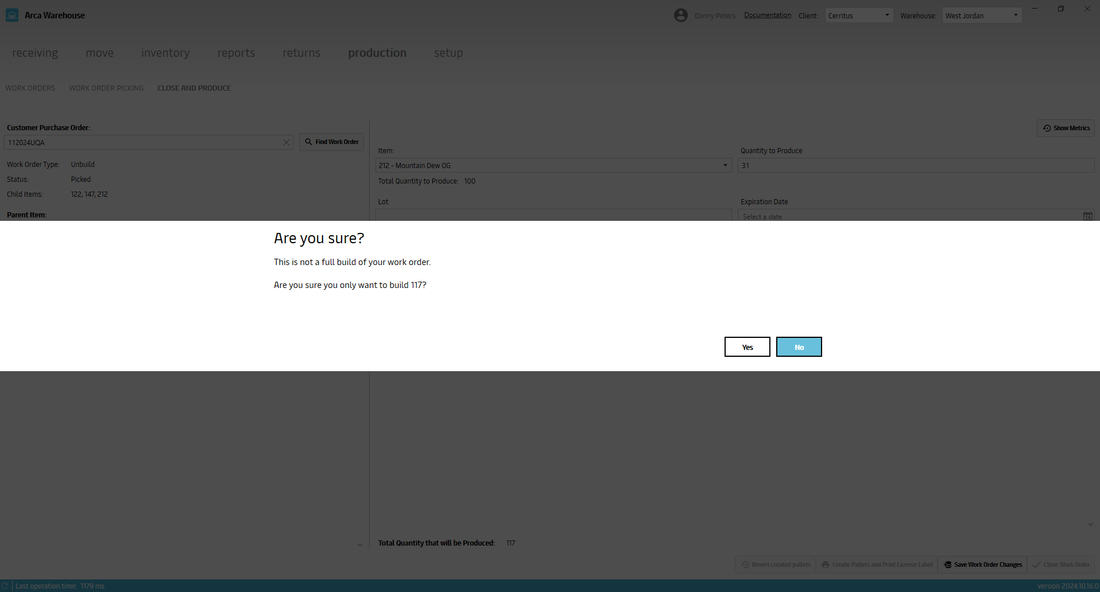Screen dimensions: 1100x592
Task: Click the refresh icon in status bar
Action: point(5,586)
